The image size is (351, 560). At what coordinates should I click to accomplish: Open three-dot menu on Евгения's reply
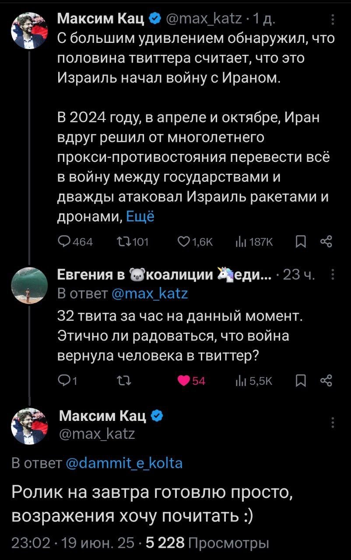click(x=333, y=275)
